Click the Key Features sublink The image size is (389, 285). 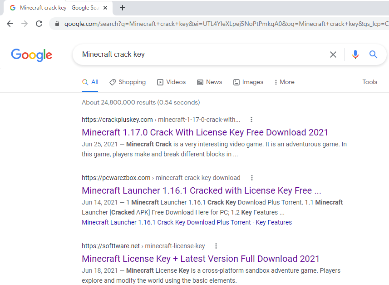[274, 222]
